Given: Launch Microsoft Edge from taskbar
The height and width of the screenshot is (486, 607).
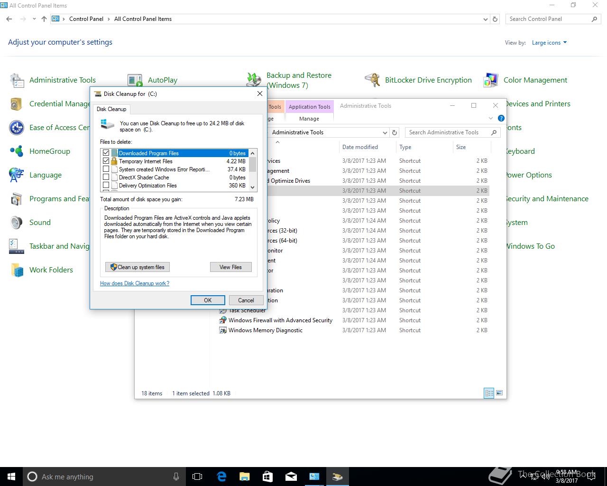Looking at the screenshot, I should [221, 477].
